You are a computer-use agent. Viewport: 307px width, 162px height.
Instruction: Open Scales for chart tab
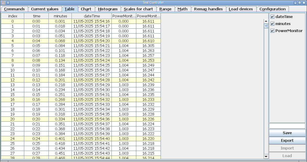pyautogui.click(x=138, y=9)
